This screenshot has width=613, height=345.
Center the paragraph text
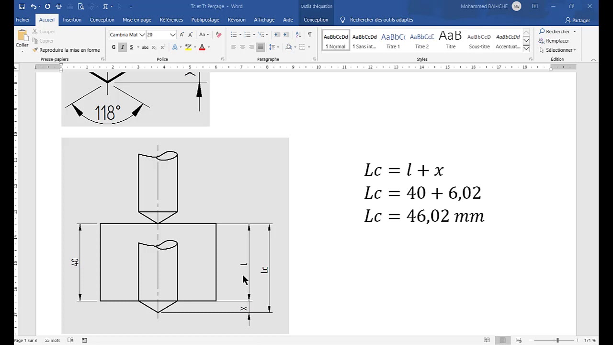tap(242, 47)
